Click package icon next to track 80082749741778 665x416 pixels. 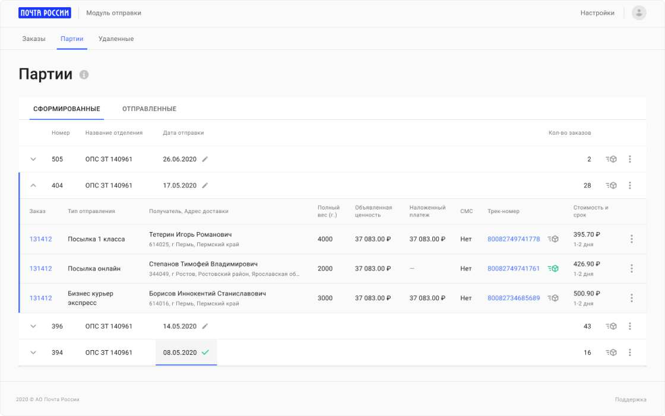tap(553, 239)
